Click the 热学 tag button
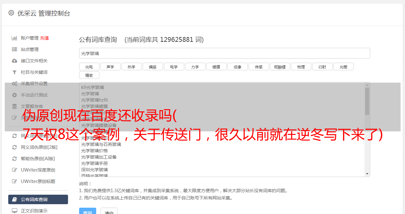Image resolution: width=405 pixels, height=214 pixels. click(x=131, y=66)
